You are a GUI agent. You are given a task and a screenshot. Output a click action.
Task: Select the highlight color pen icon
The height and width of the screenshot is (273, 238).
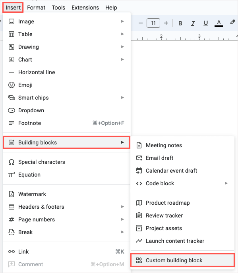(x=232, y=22)
